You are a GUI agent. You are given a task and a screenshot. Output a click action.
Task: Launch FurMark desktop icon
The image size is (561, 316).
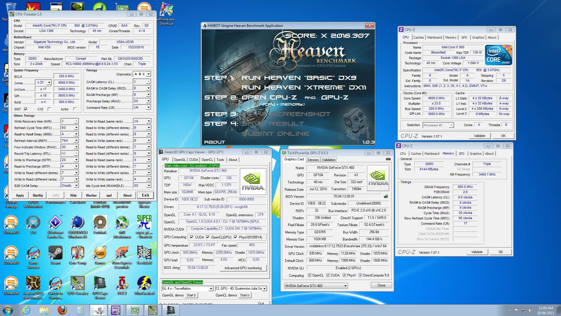tap(100, 225)
